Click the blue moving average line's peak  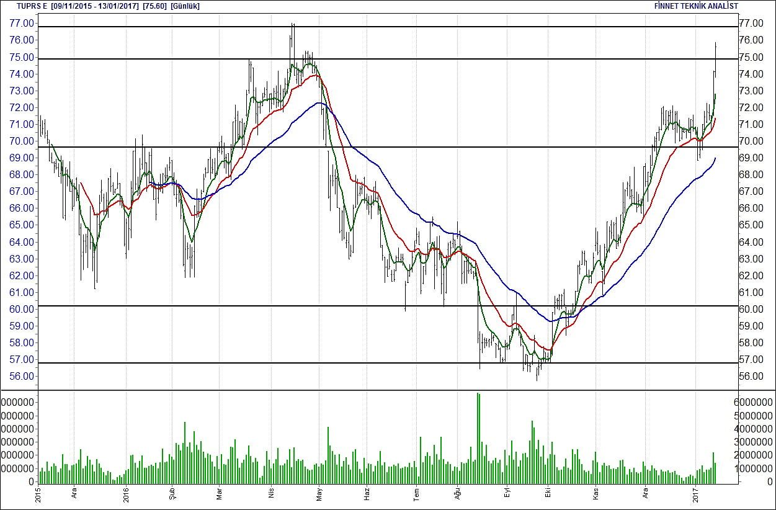[319, 103]
